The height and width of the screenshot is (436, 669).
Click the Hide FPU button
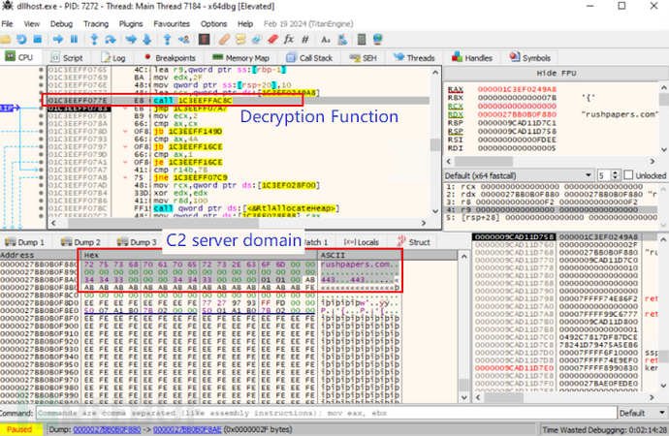pos(557,74)
